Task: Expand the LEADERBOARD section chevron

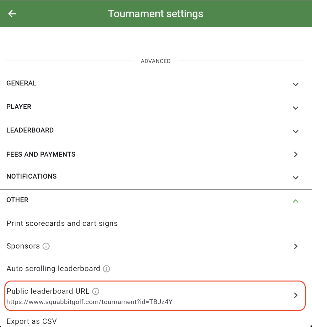Action: (295, 131)
